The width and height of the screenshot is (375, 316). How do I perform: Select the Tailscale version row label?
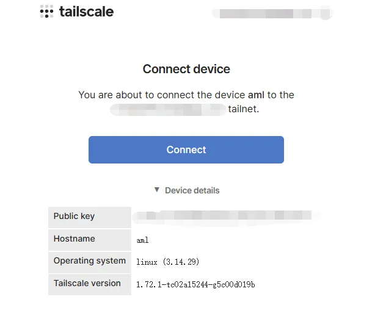click(87, 283)
